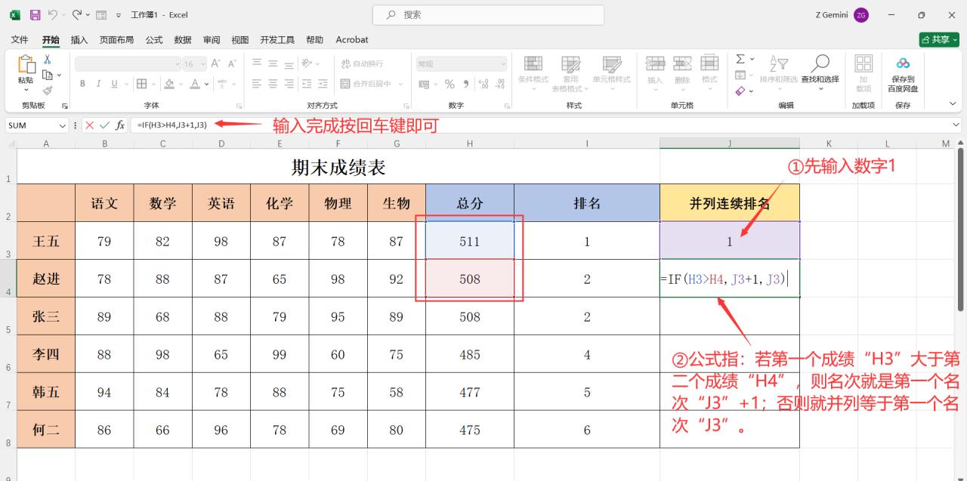
Task: Toggle Merge and Center (合并后居中)
Action: point(366,84)
